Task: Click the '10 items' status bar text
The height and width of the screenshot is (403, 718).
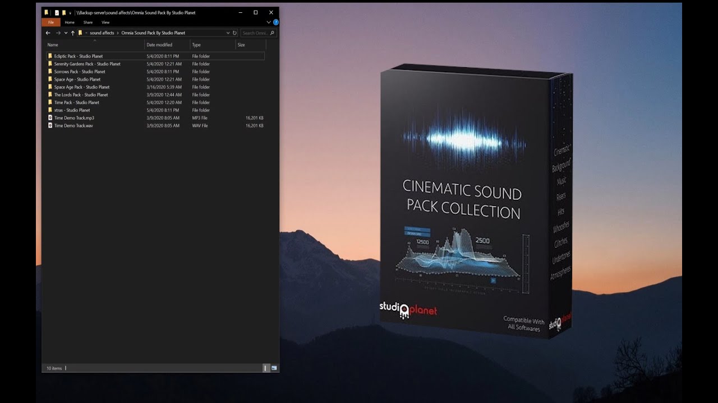Action: coord(54,368)
